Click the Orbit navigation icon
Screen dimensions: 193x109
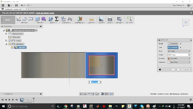[x=81, y=94]
